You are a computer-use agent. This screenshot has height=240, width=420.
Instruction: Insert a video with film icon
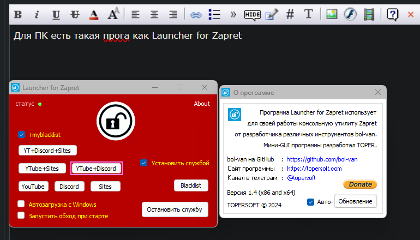pos(369,15)
